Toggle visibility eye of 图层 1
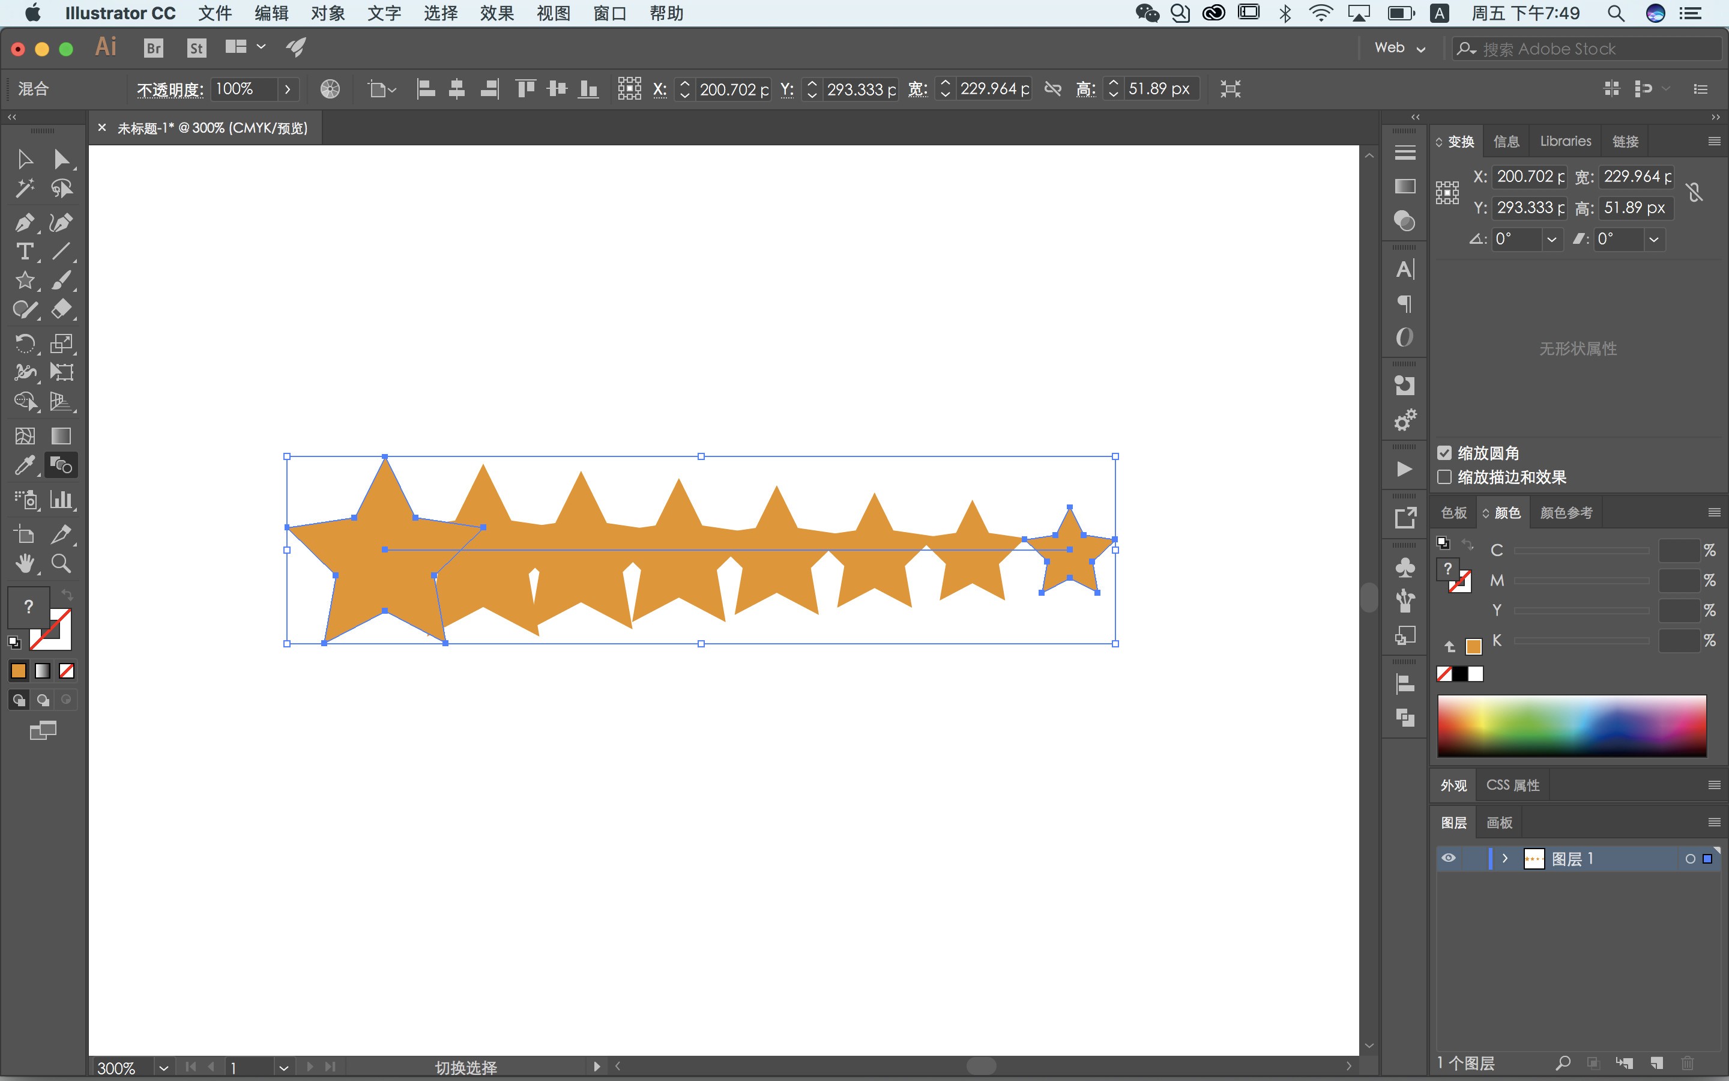Viewport: 1729px width, 1081px height. (x=1448, y=858)
